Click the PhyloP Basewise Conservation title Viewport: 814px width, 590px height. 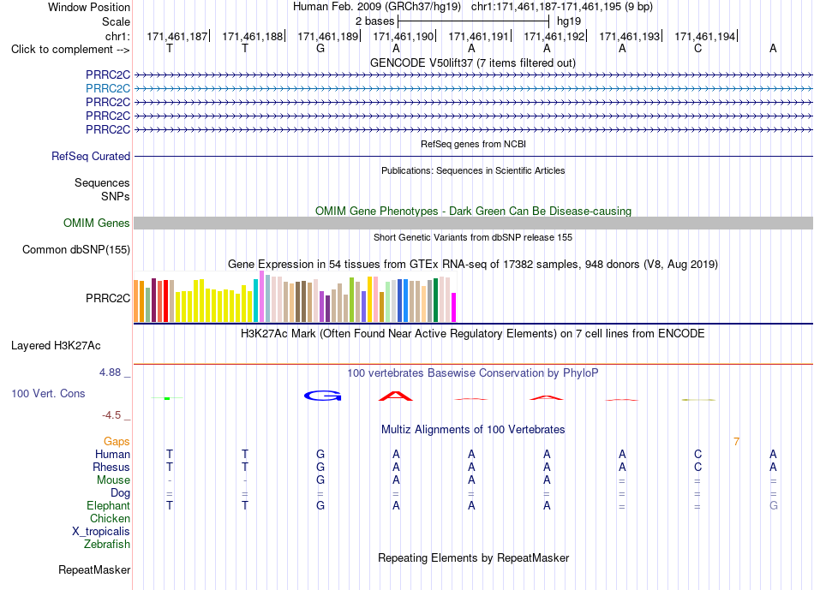[x=473, y=372]
